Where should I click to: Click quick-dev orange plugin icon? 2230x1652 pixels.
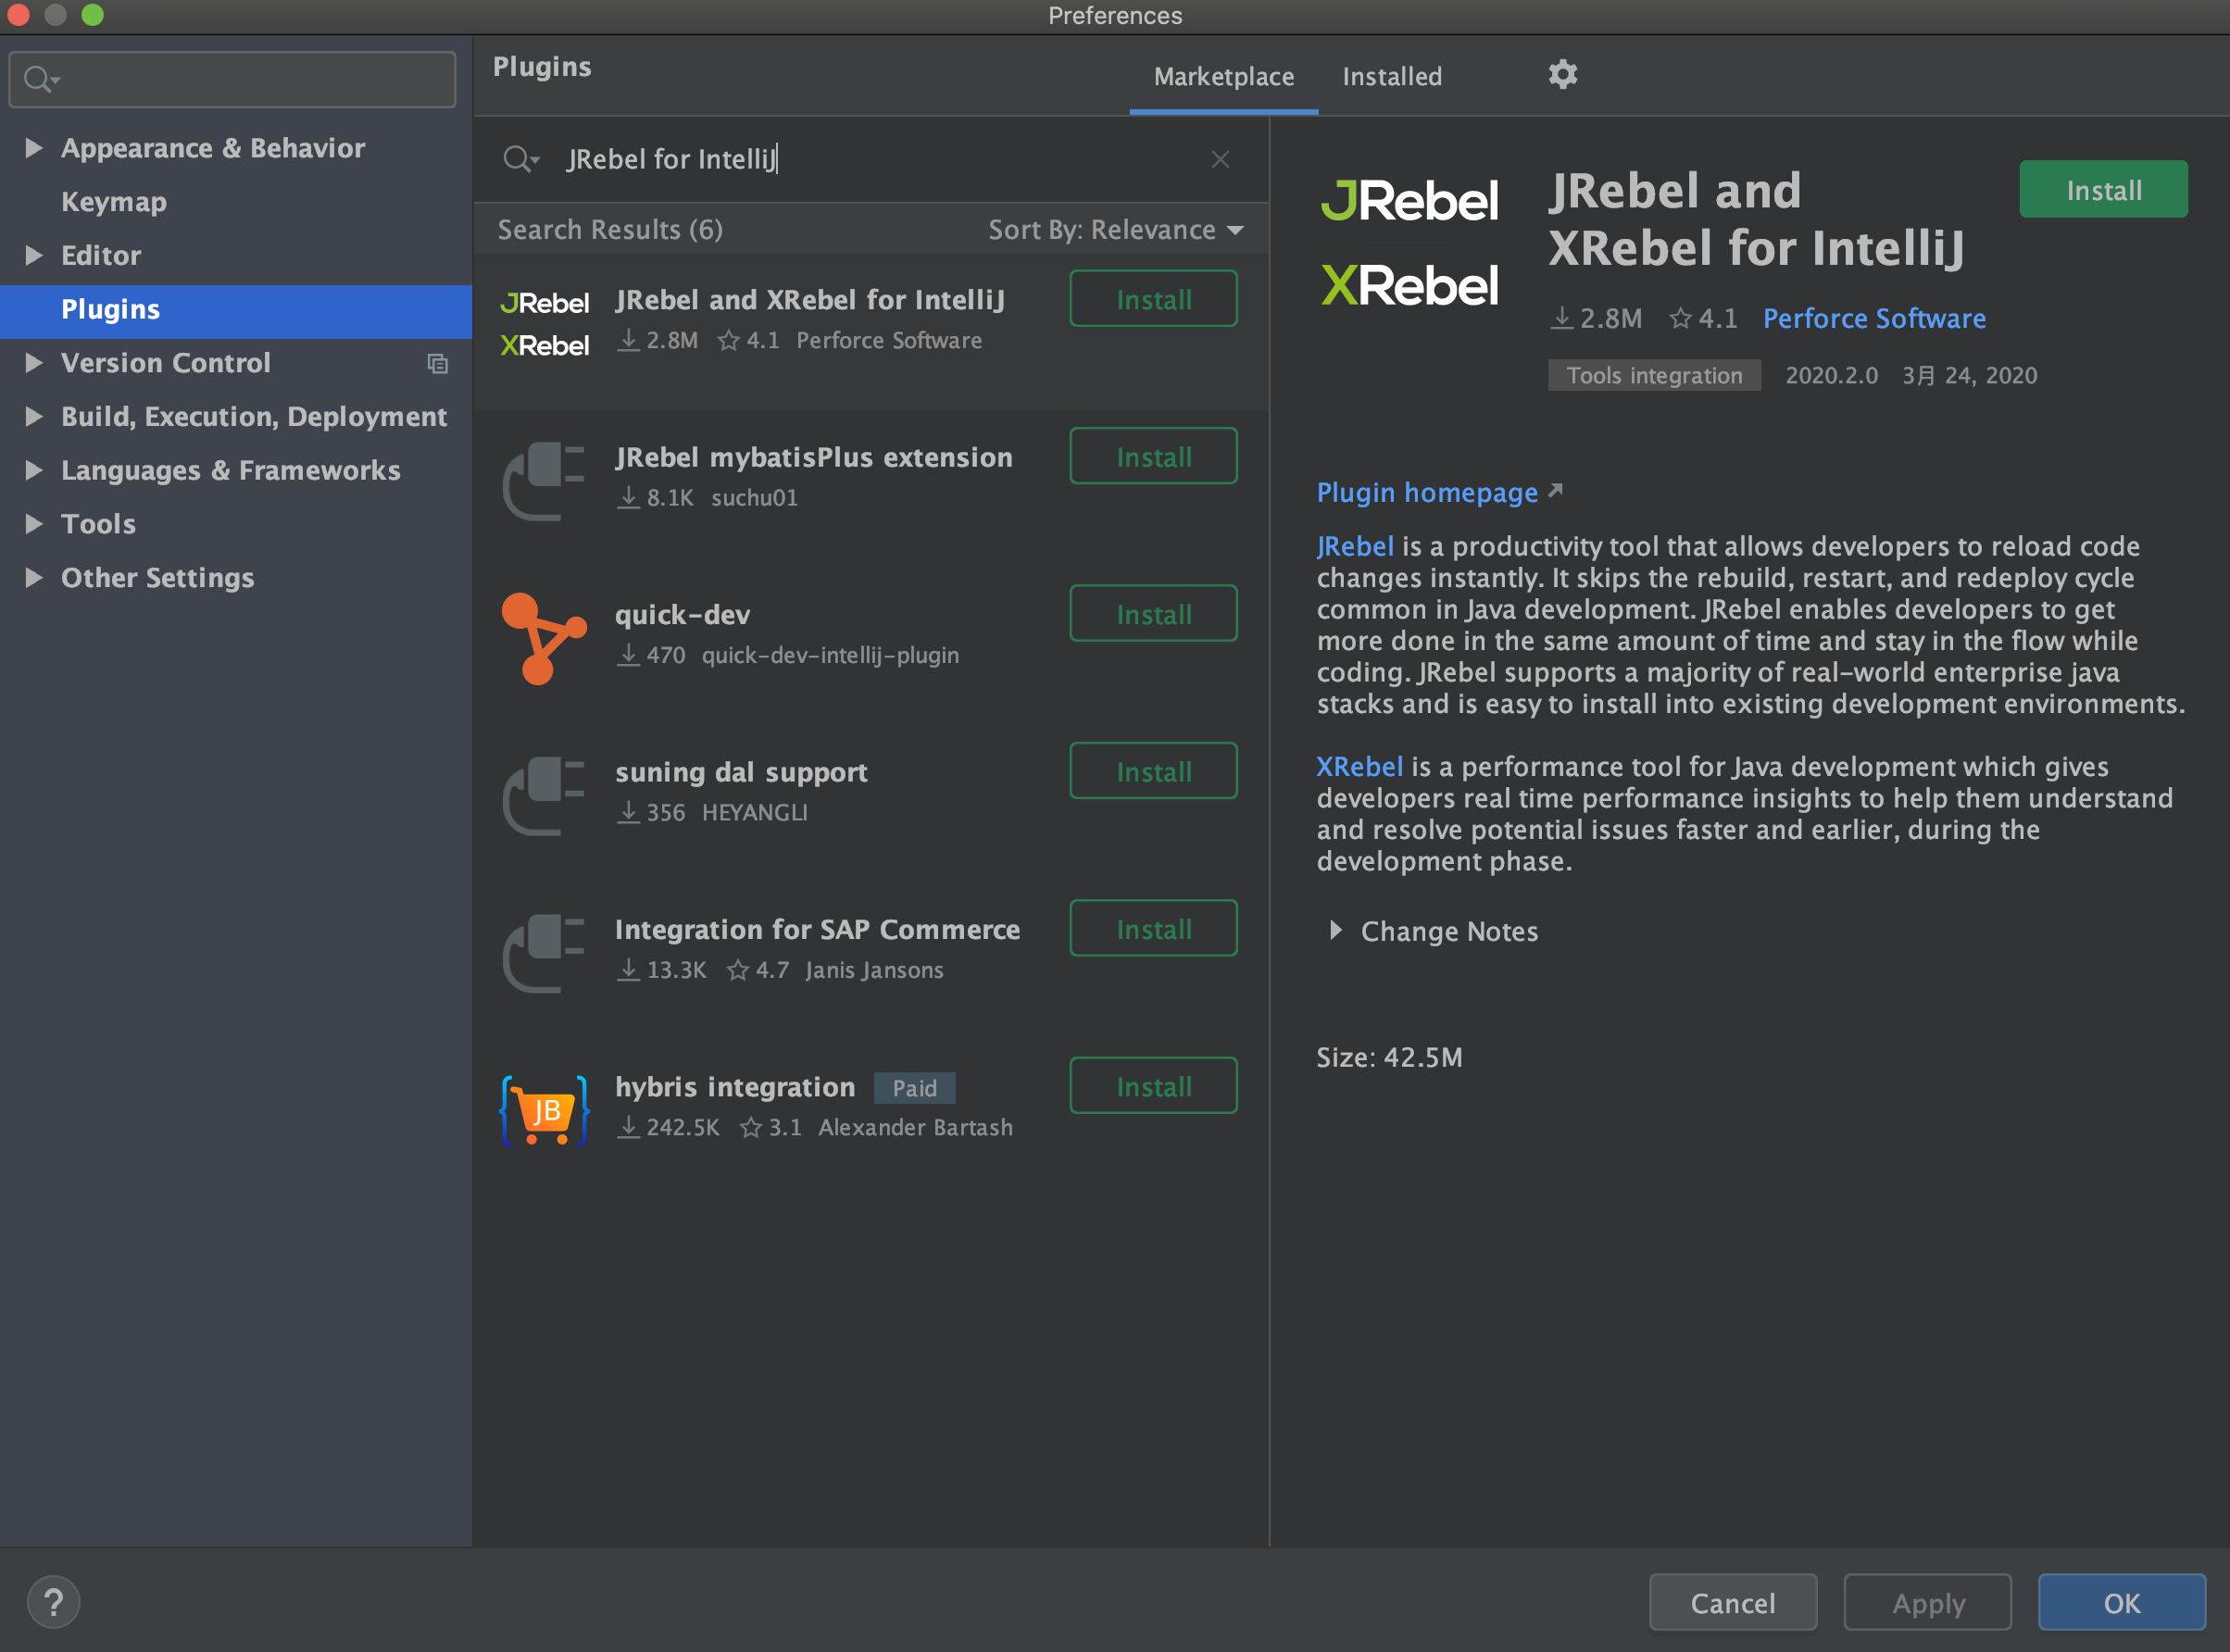[x=544, y=638]
